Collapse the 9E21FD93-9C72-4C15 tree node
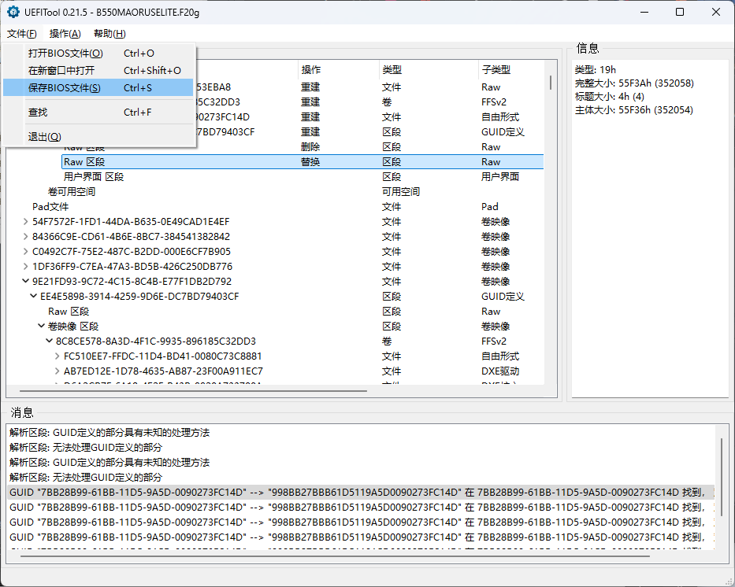 [26, 282]
